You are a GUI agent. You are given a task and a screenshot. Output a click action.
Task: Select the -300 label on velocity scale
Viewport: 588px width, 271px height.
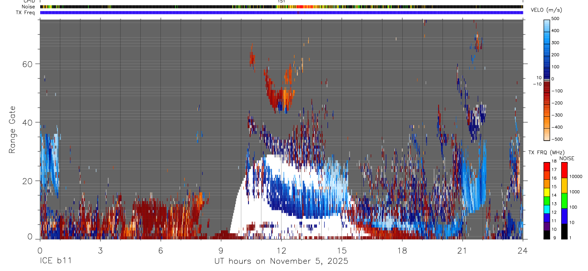tap(557, 115)
